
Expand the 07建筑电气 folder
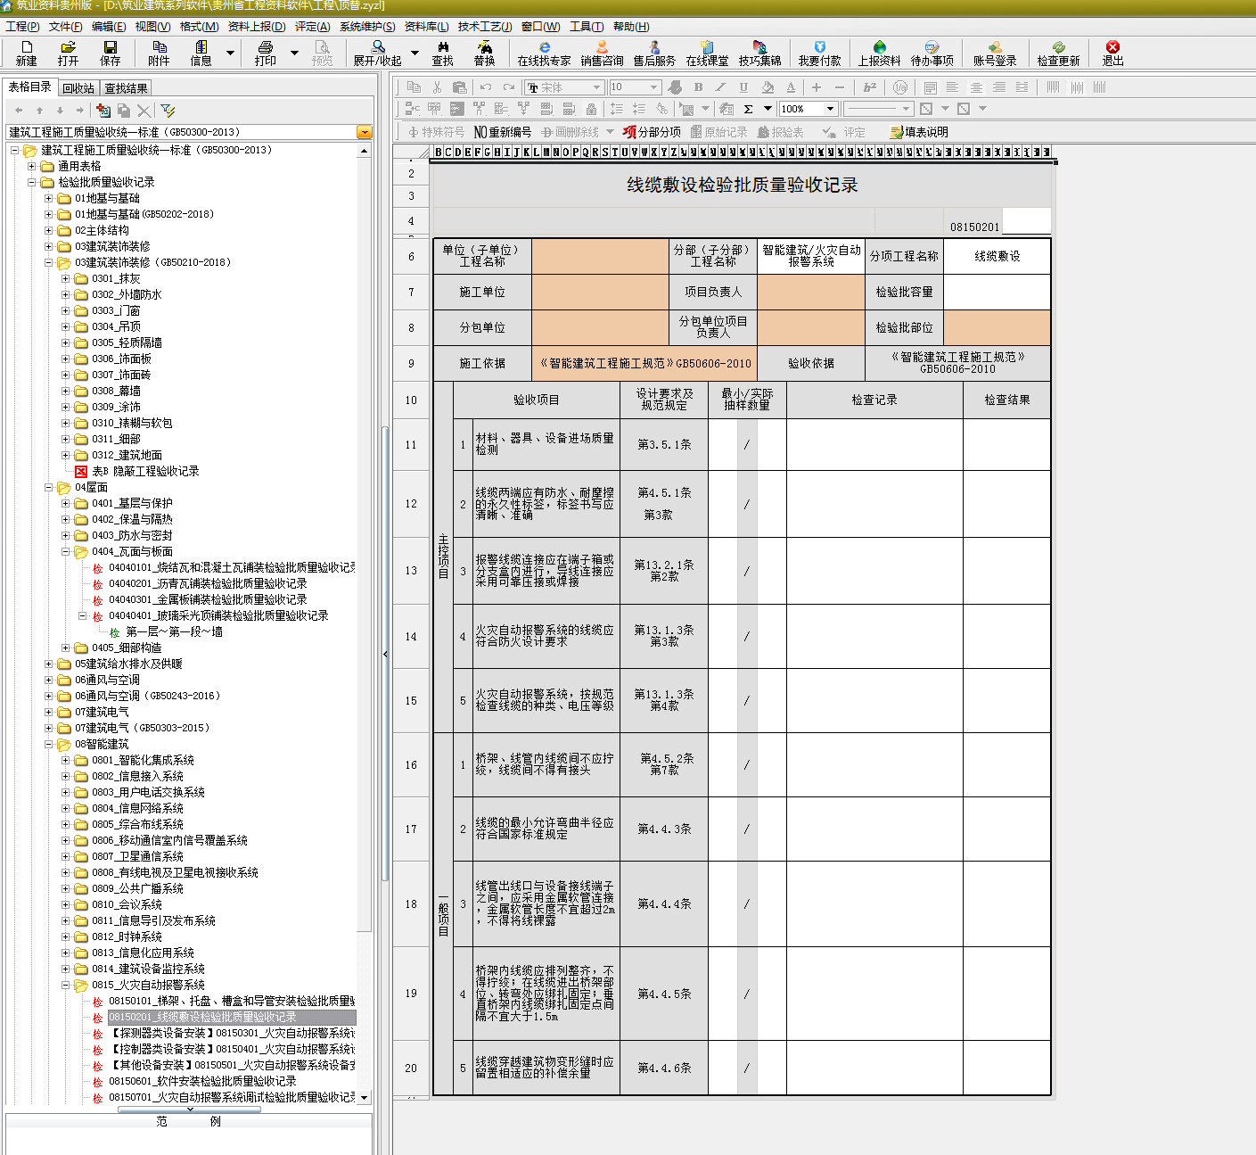click(x=49, y=712)
